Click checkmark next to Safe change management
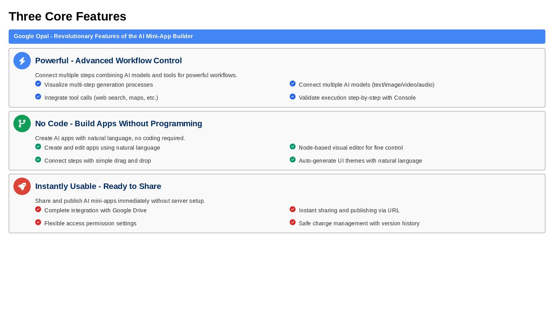Image resolution: width=554 pixels, height=312 pixels. coord(293,222)
